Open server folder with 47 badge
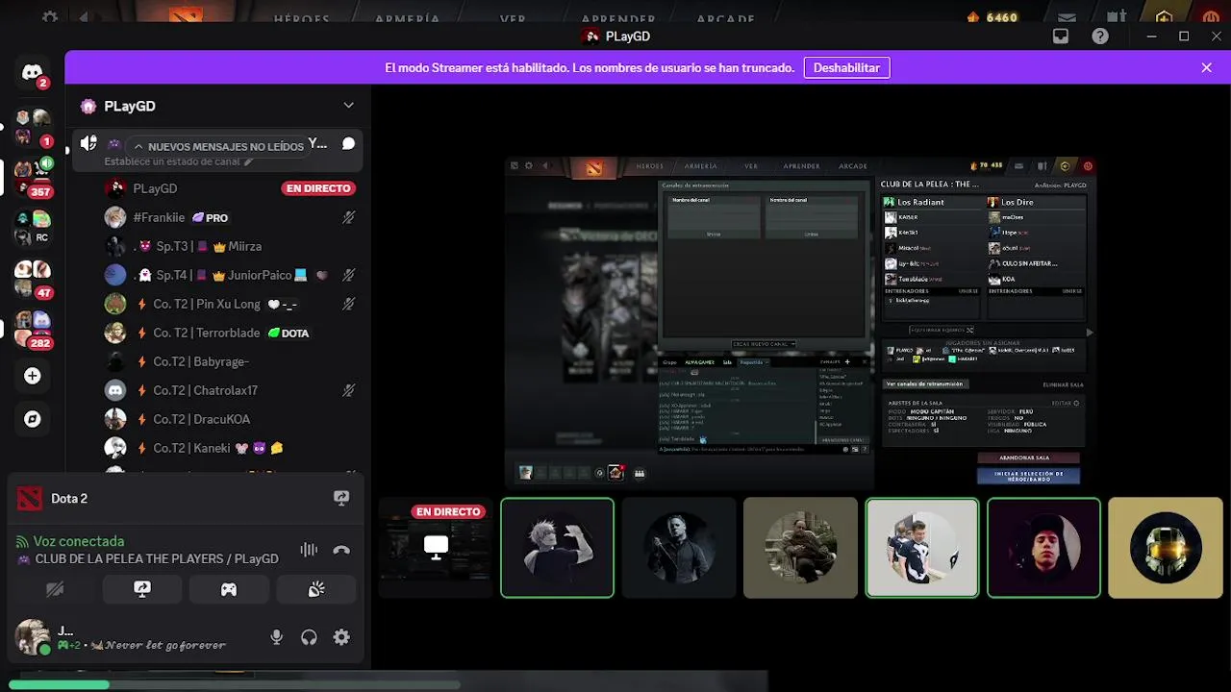Screen dimensions: 1231x692 pyautogui.click(x=32, y=279)
